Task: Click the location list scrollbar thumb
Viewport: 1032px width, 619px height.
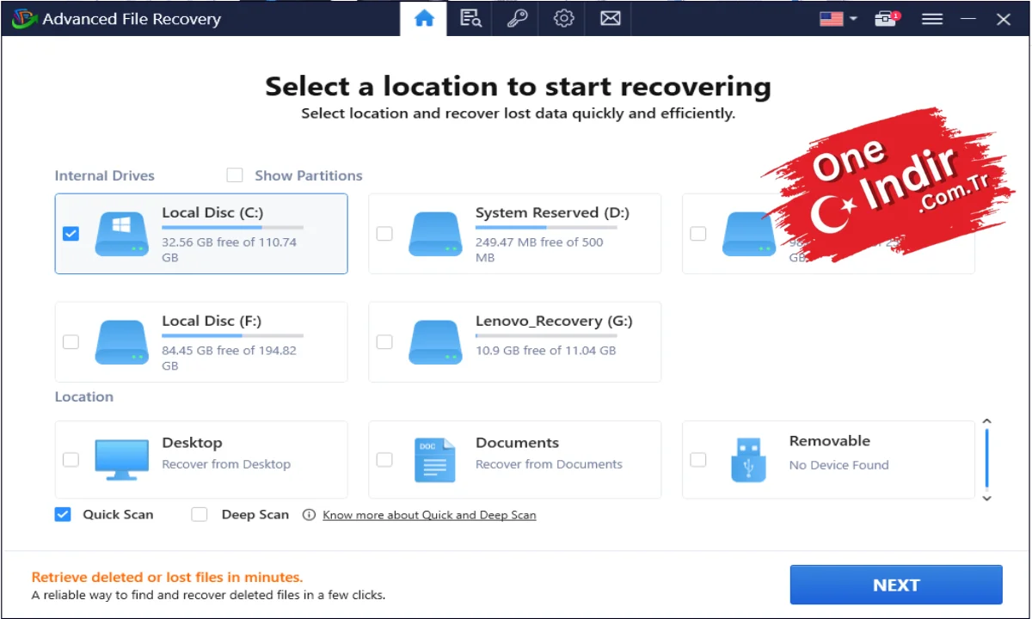Action: click(986, 458)
